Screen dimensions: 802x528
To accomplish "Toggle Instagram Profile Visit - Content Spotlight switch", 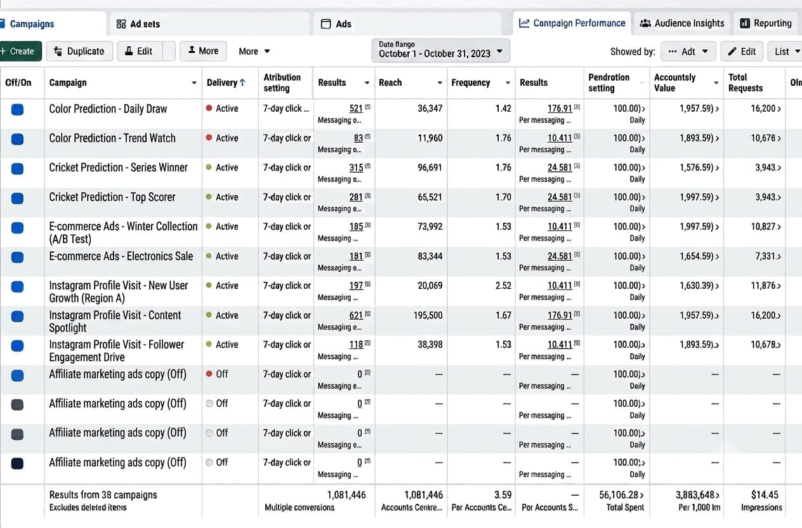I will pos(18,316).
